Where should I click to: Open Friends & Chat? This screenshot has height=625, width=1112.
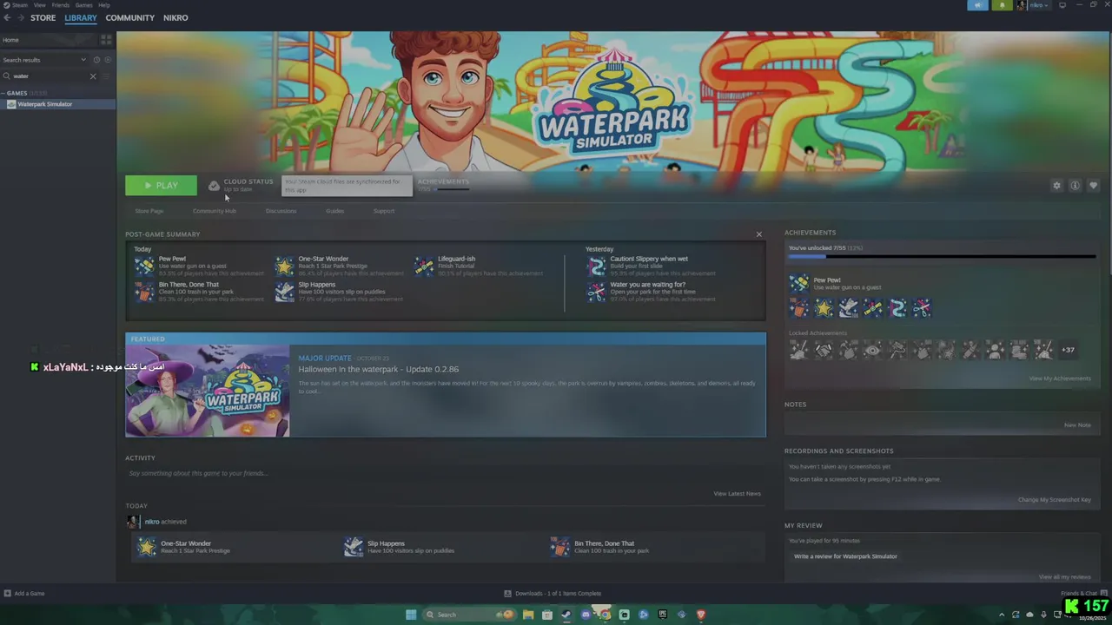click(1083, 594)
